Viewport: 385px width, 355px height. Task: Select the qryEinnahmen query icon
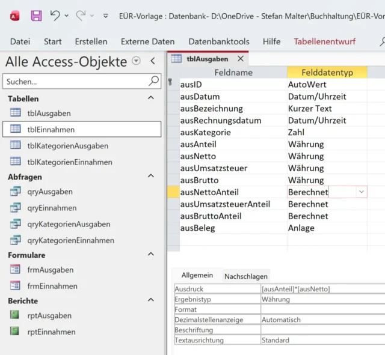pos(16,207)
